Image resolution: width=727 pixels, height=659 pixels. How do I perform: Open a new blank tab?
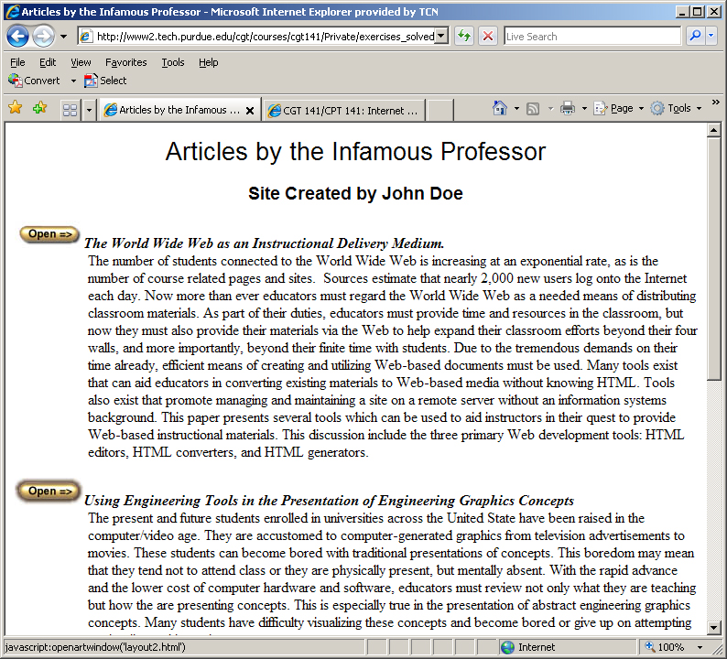click(439, 111)
